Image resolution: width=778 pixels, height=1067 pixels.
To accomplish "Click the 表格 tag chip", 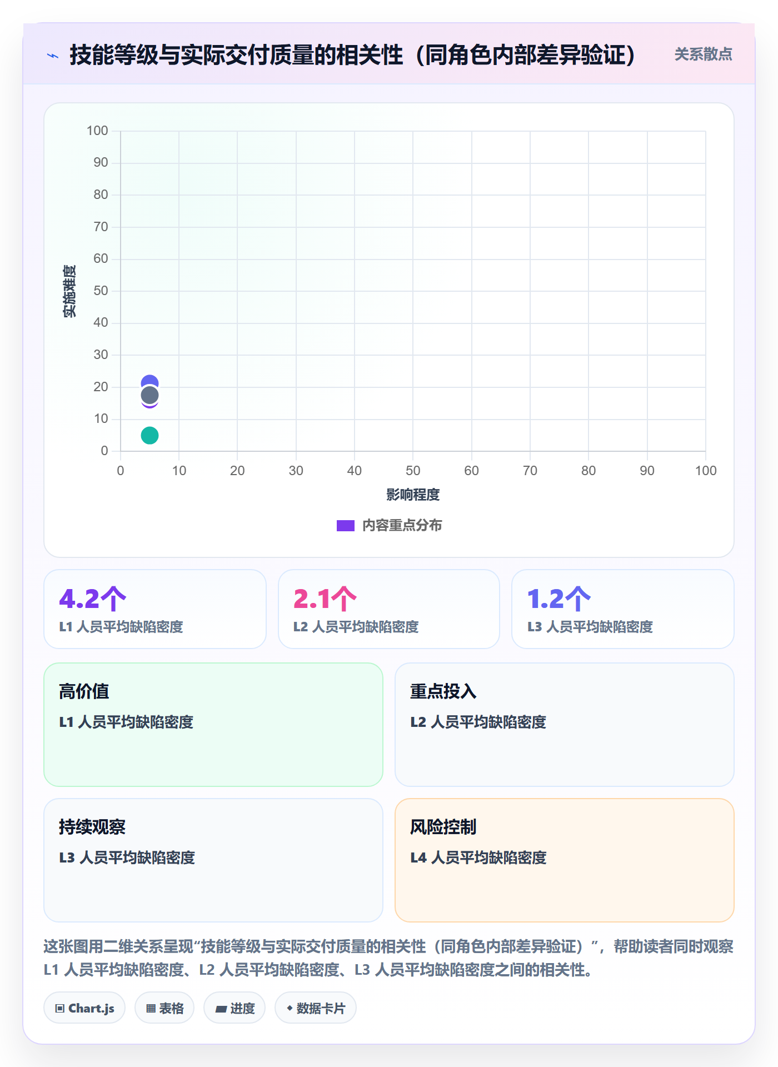I will coord(164,1008).
